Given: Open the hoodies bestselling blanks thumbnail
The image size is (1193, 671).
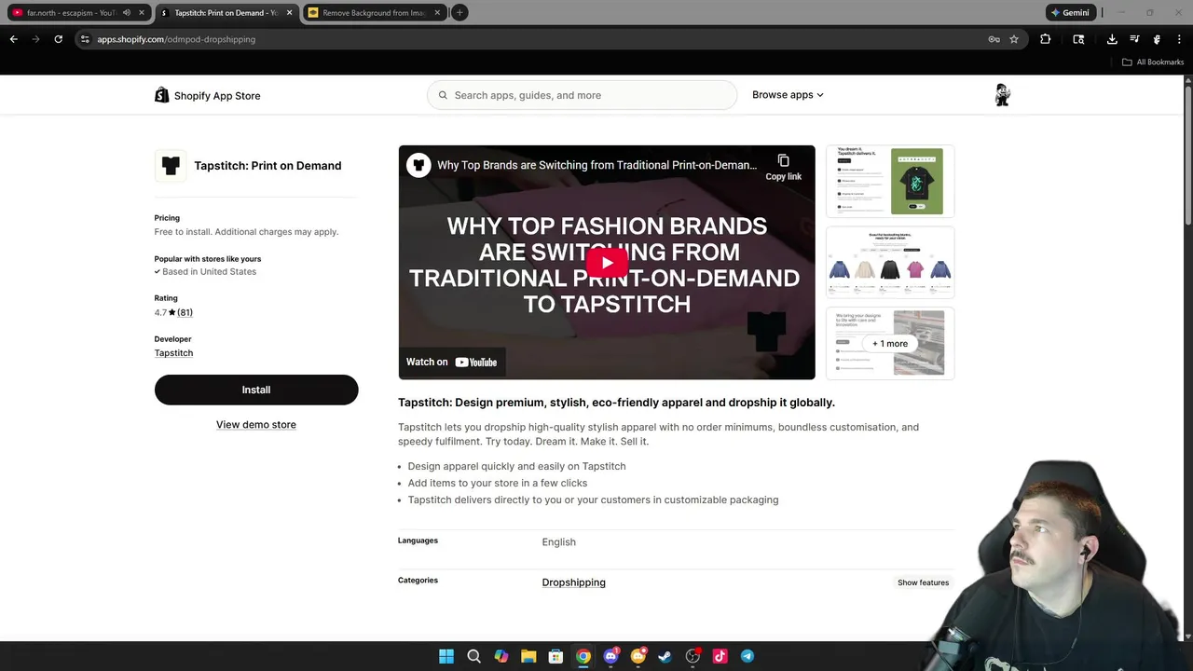Looking at the screenshot, I should (890, 262).
